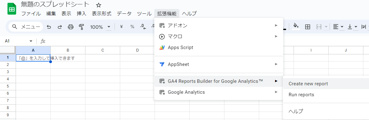The width and height of the screenshot is (369, 120).
Task: Open the A1 name box dropdown
Action: (31, 41)
